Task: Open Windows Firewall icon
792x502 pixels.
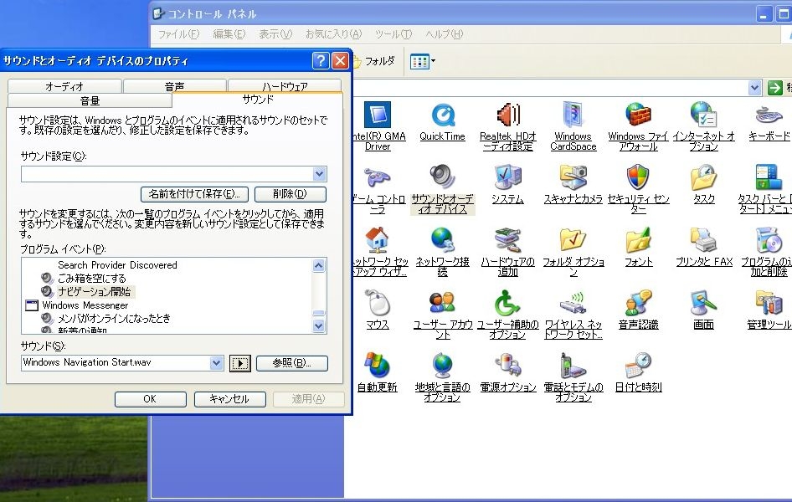Action: [x=638, y=115]
